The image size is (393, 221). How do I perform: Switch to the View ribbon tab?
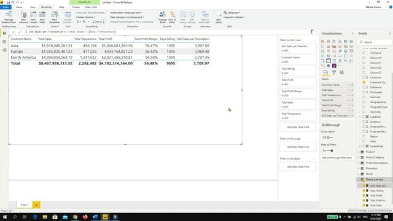[x=33, y=7]
